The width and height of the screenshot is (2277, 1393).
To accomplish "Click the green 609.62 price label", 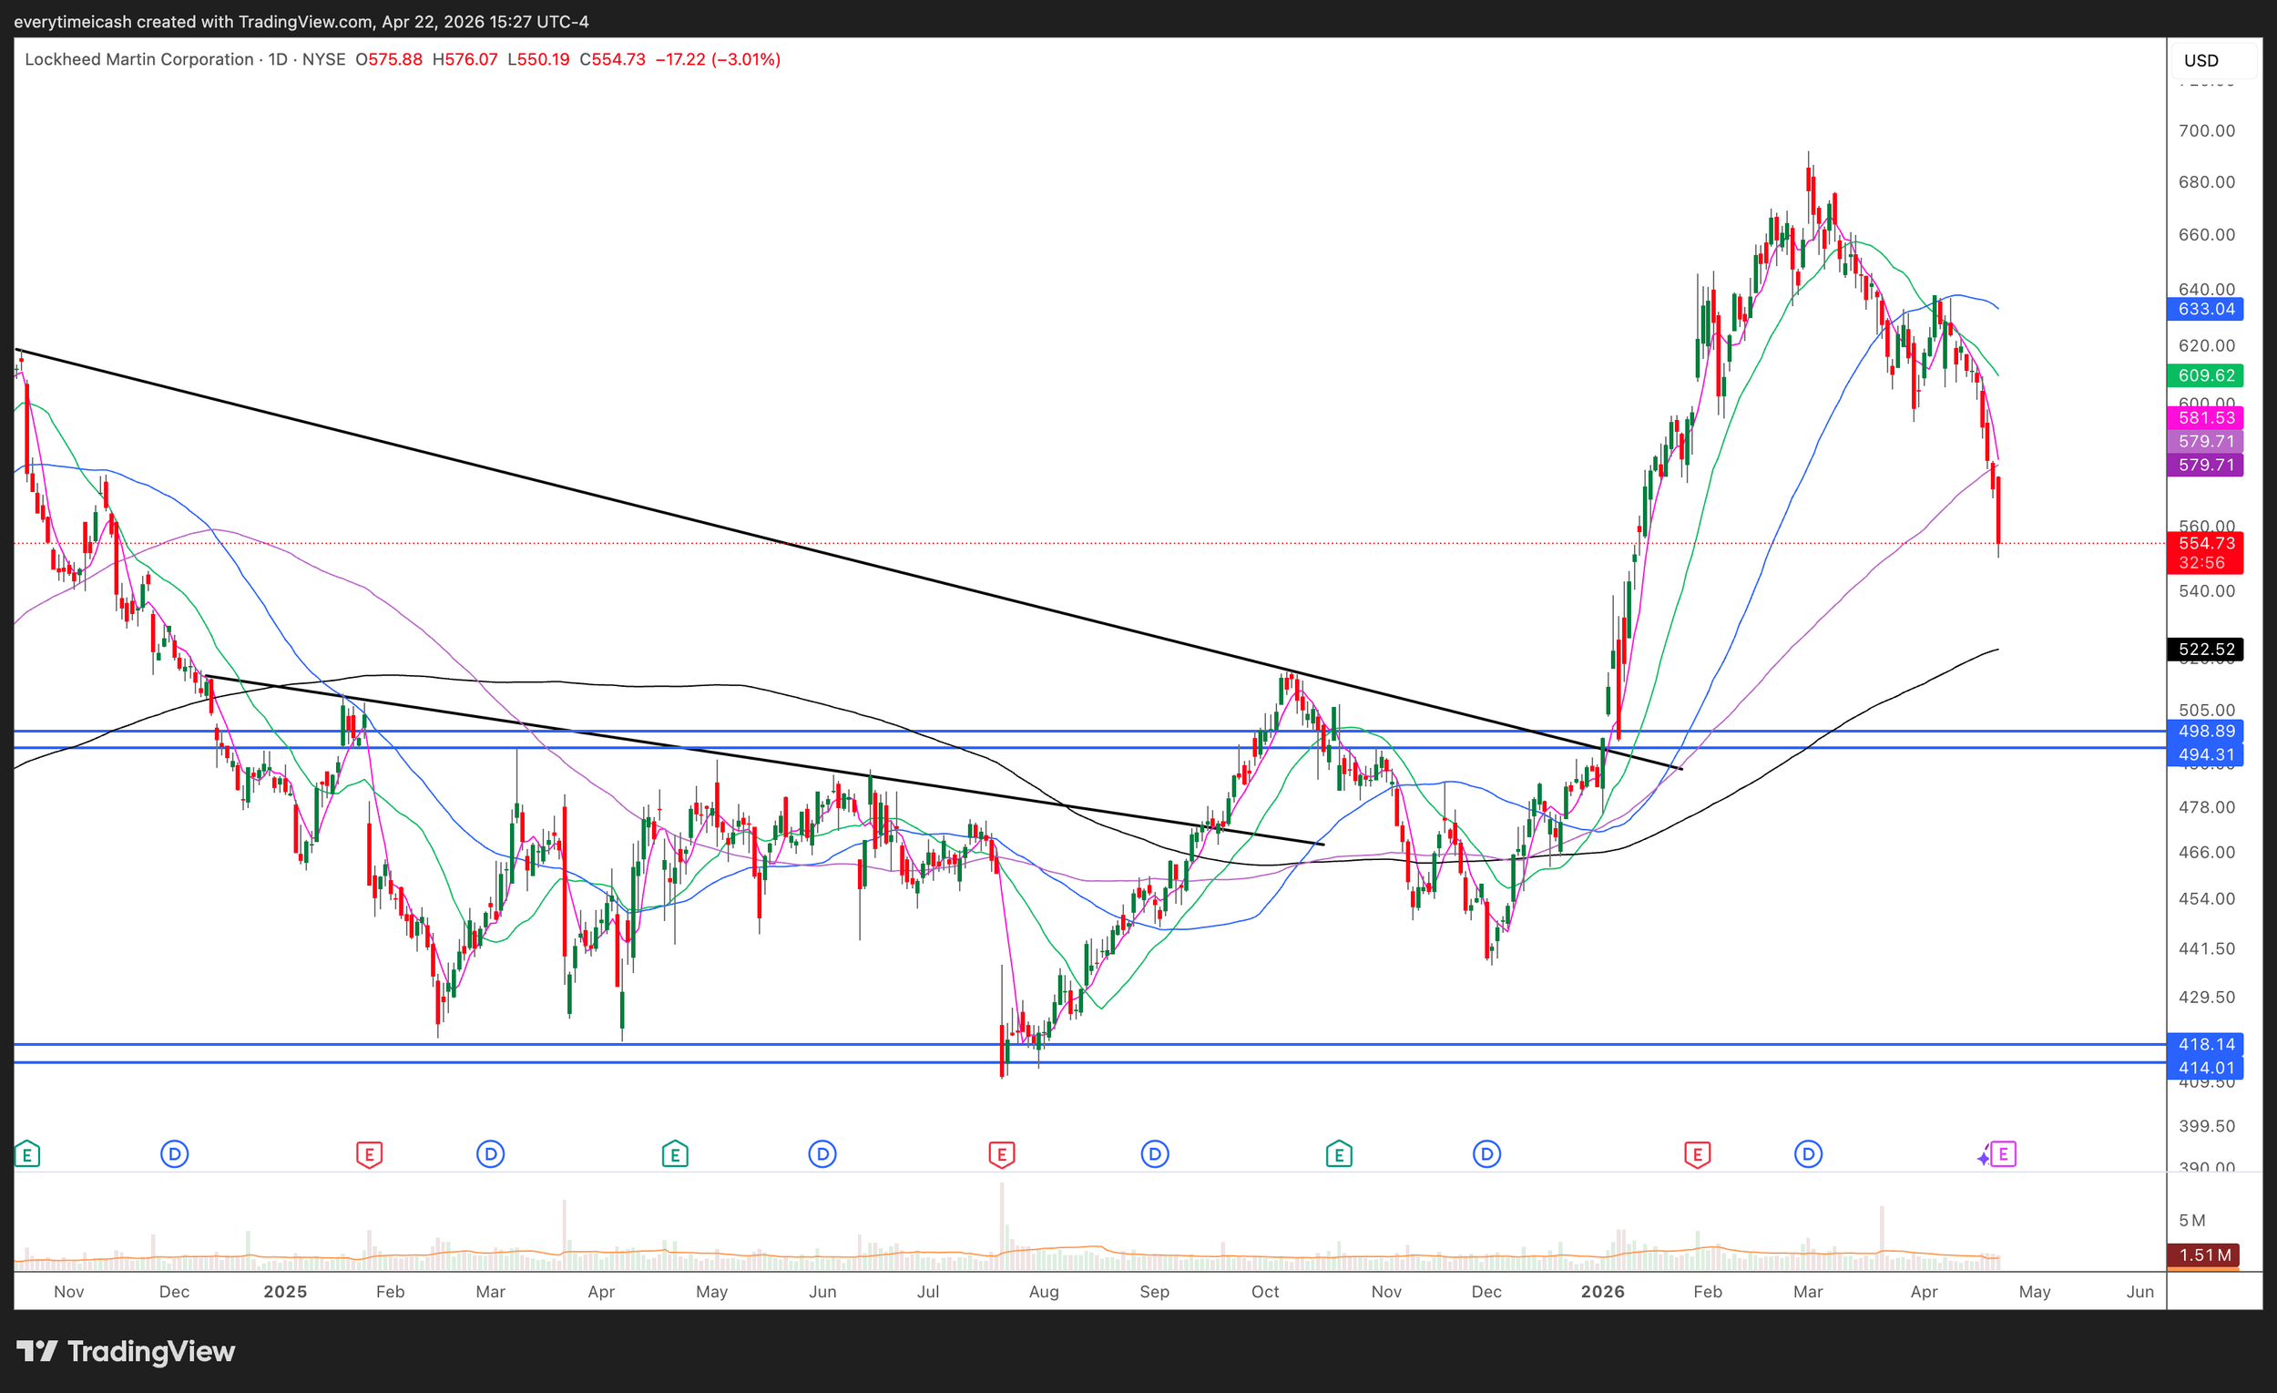I will (x=2205, y=375).
